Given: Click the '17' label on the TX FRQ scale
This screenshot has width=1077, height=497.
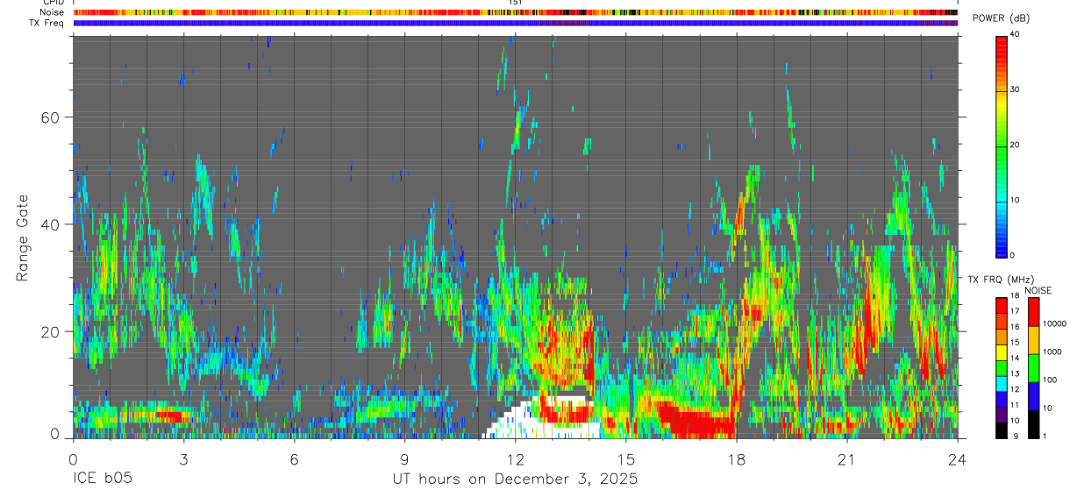Looking at the screenshot, I should [1016, 311].
